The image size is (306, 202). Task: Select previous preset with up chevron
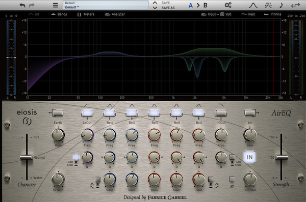click(155, 3)
